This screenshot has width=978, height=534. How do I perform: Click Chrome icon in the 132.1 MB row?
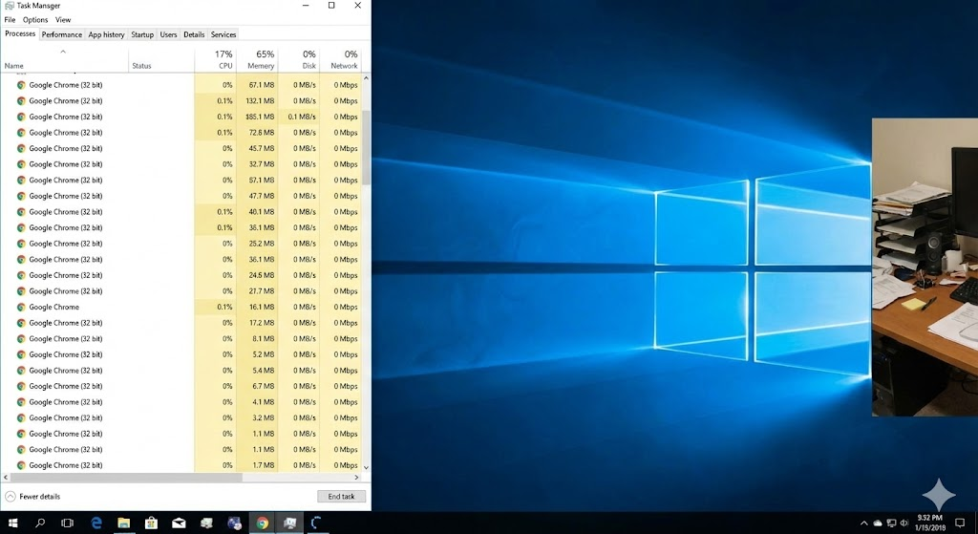(21, 101)
